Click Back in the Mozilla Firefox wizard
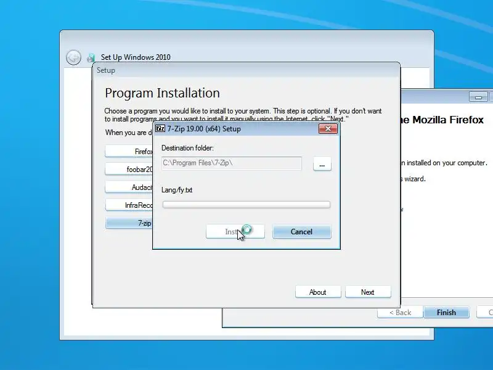 (x=400, y=312)
